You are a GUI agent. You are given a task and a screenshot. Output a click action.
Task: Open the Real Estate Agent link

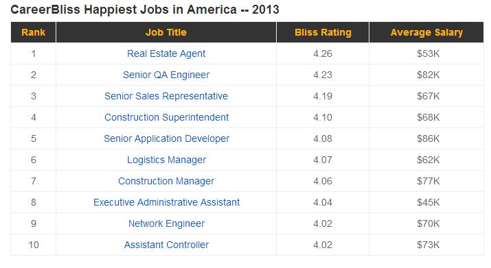tap(166, 53)
